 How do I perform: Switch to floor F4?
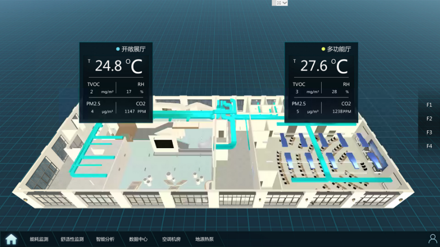coord(429,146)
